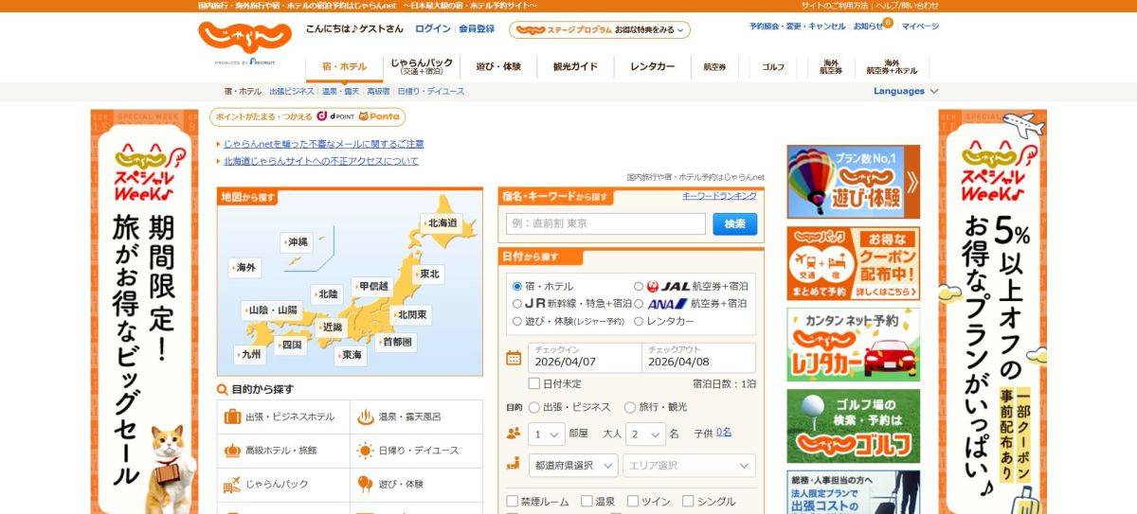Click the calendar icon beside check-in date
Viewport: 1137px width, 514px height.
pyautogui.click(x=514, y=358)
